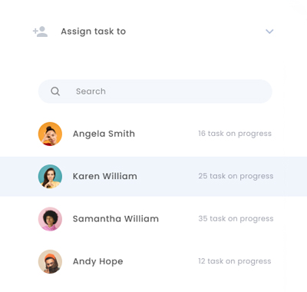The width and height of the screenshot is (307, 292).
Task: Click Andy Hope's avatar
Action: pos(50,261)
